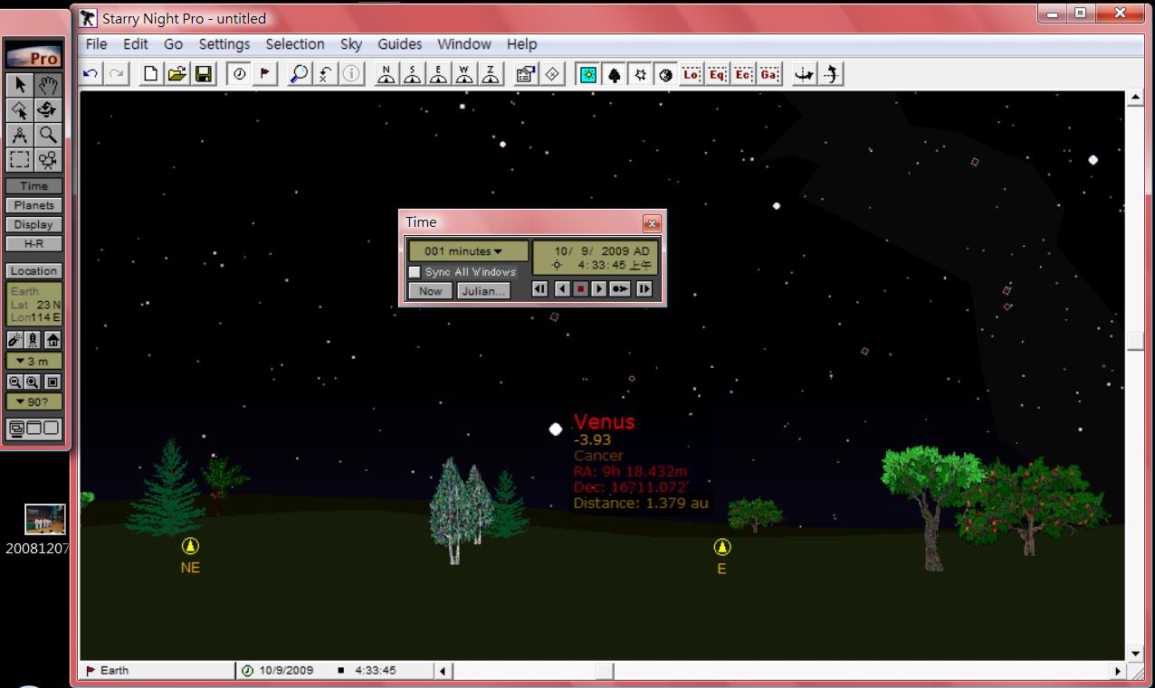Viewport: 1155px width, 688px height.
Task: Expand the 90 degree field of view dropdown
Action: click(34, 401)
